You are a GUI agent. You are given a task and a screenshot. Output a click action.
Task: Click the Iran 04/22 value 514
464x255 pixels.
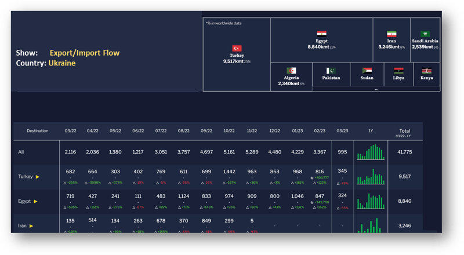(92, 220)
